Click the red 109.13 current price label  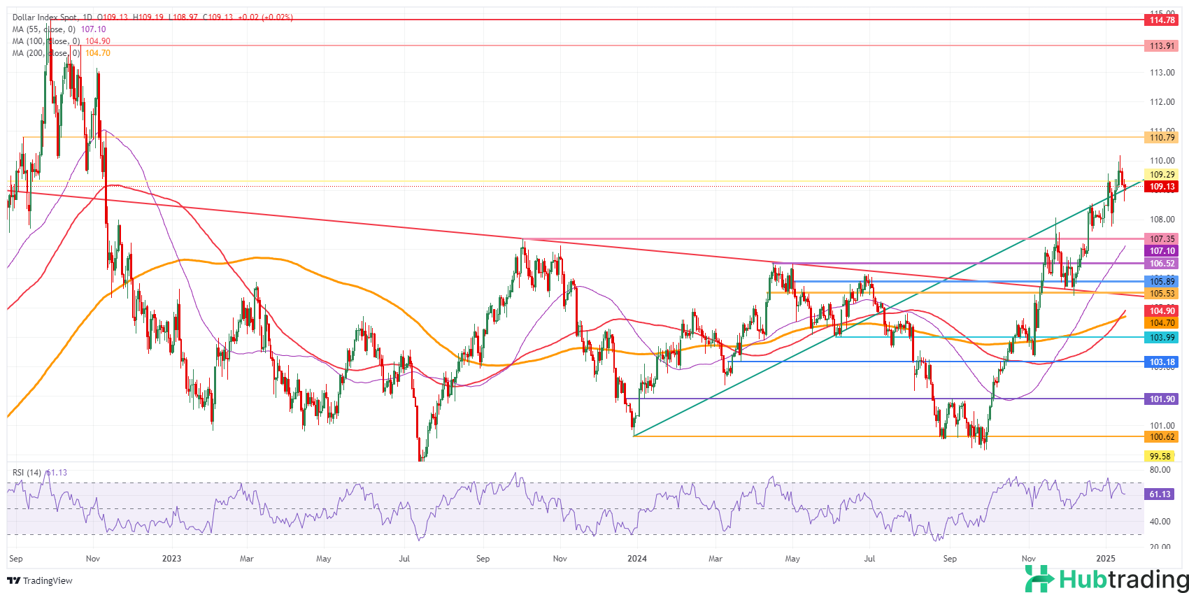click(x=1162, y=187)
